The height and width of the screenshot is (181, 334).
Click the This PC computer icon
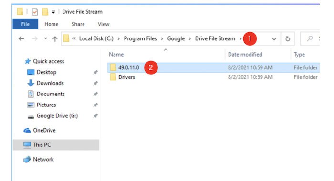click(x=27, y=145)
